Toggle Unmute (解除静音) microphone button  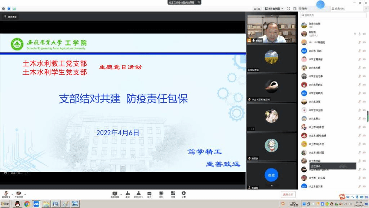coord(6,194)
